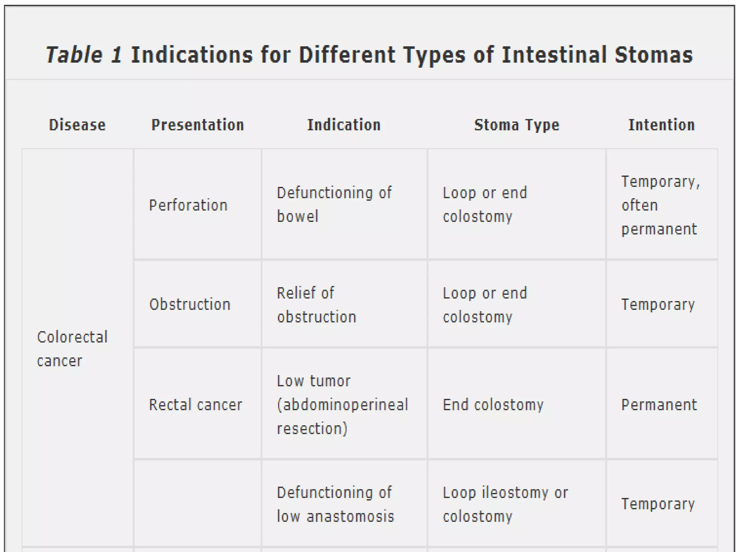Click the 'Temporary, often permanent' intention cell
The height and width of the screenshot is (552, 736).
(662, 204)
